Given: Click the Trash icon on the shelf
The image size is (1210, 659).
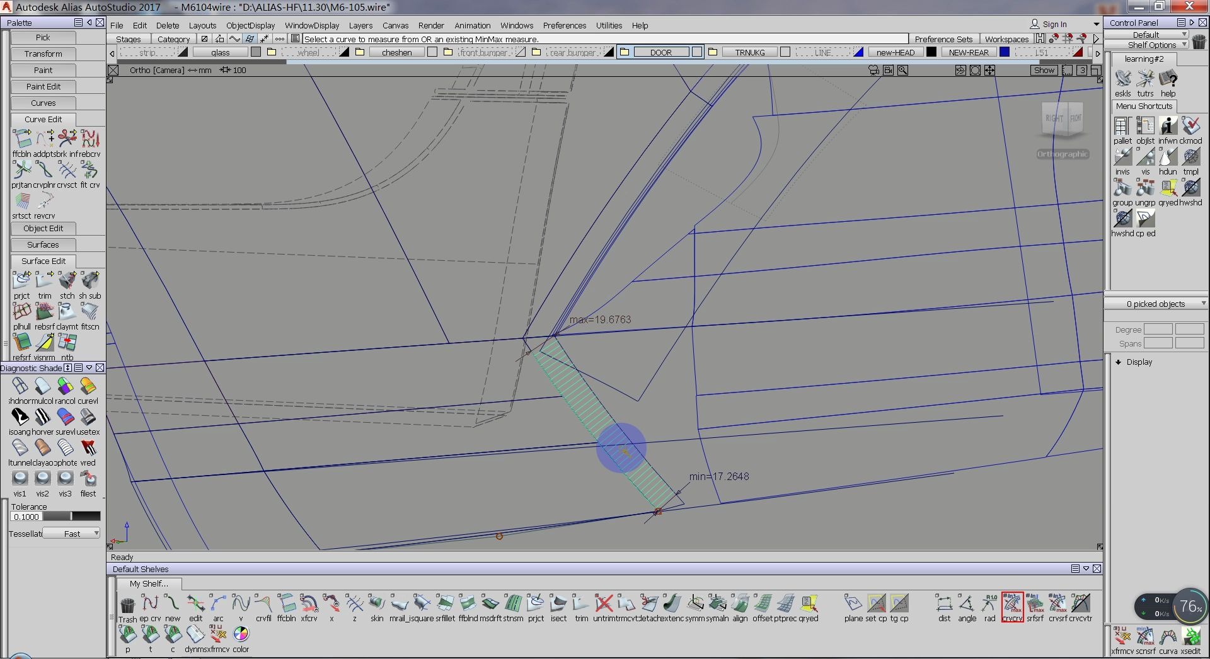Looking at the screenshot, I should 127,605.
